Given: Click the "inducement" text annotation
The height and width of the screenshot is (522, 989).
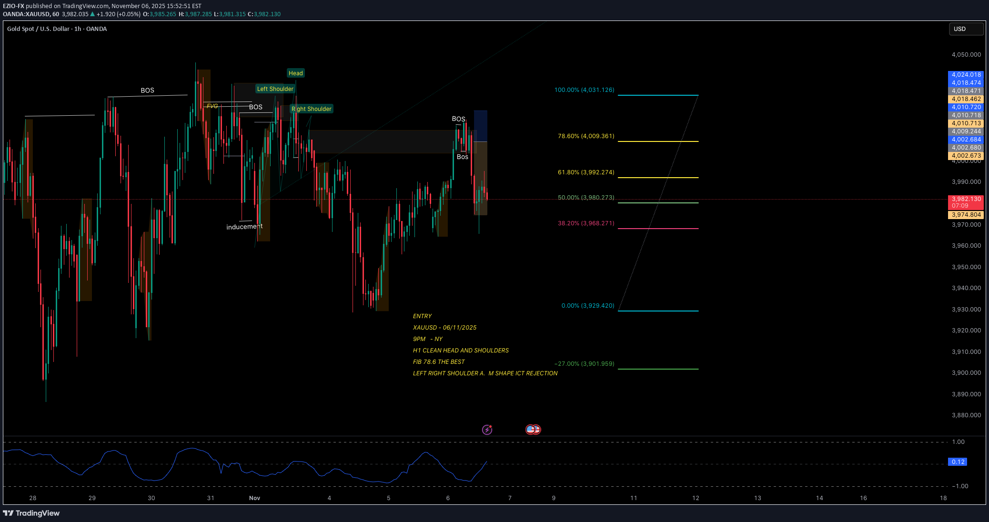Looking at the screenshot, I should 244,227.
